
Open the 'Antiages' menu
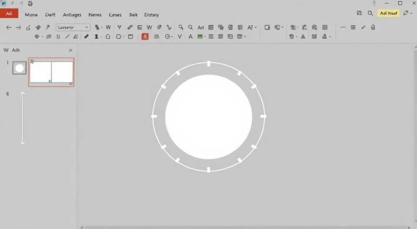point(72,15)
